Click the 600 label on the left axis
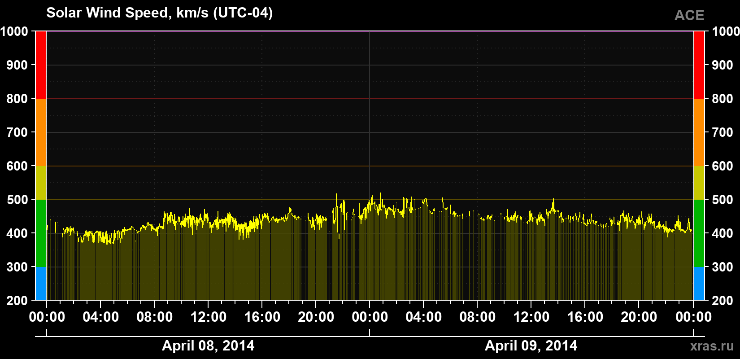The height and width of the screenshot is (359, 740). (x=17, y=166)
